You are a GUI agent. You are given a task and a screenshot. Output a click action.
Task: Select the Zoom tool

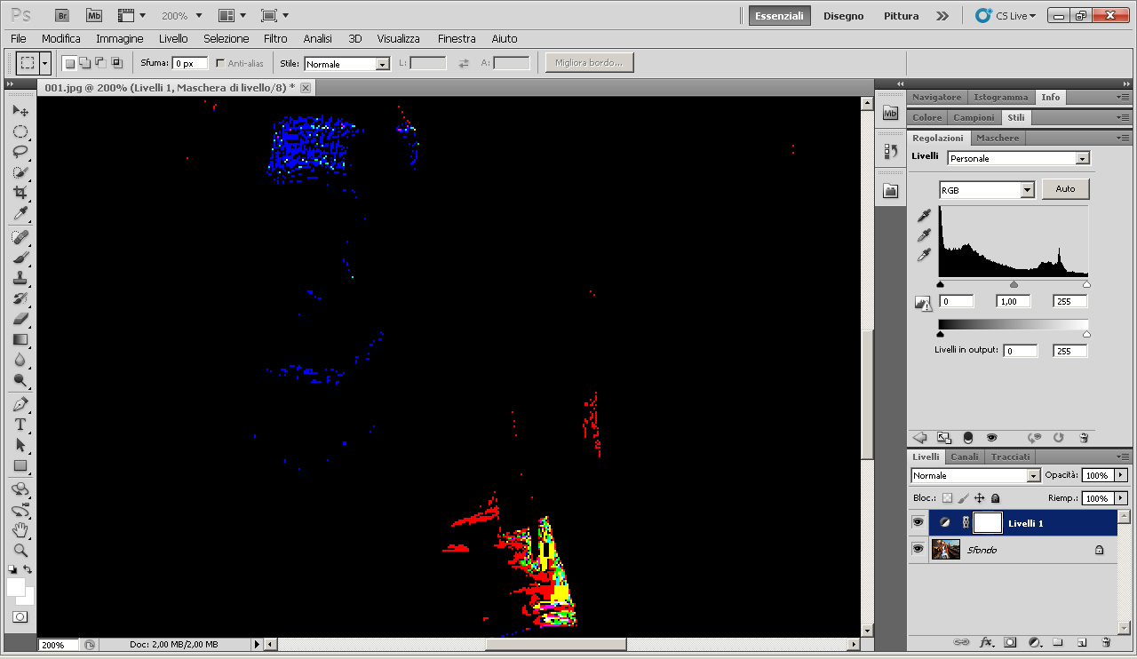(x=20, y=551)
